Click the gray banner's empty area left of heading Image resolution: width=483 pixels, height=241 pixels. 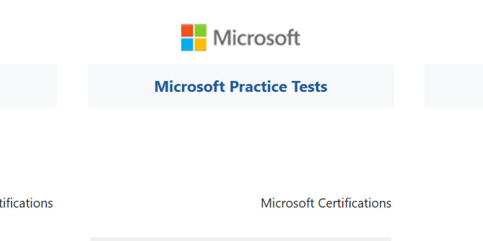coord(121,86)
